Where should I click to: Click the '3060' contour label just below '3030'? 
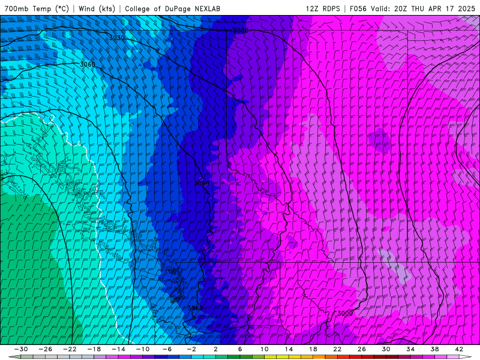[x=88, y=64]
